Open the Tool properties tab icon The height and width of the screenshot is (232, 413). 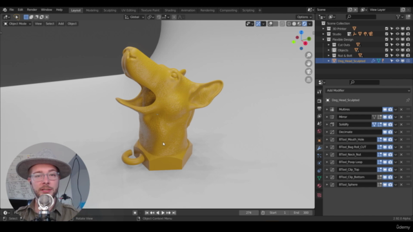(x=319, y=92)
